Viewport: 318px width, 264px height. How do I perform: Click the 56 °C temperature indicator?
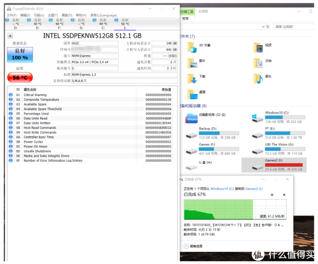point(20,77)
